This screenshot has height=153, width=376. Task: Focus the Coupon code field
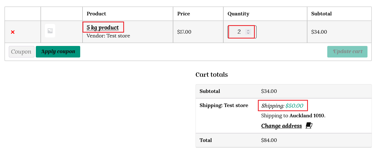click(21, 52)
